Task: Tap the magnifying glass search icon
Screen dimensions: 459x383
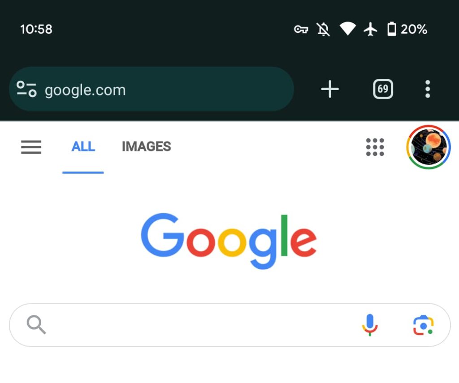Action: click(x=36, y=325)
